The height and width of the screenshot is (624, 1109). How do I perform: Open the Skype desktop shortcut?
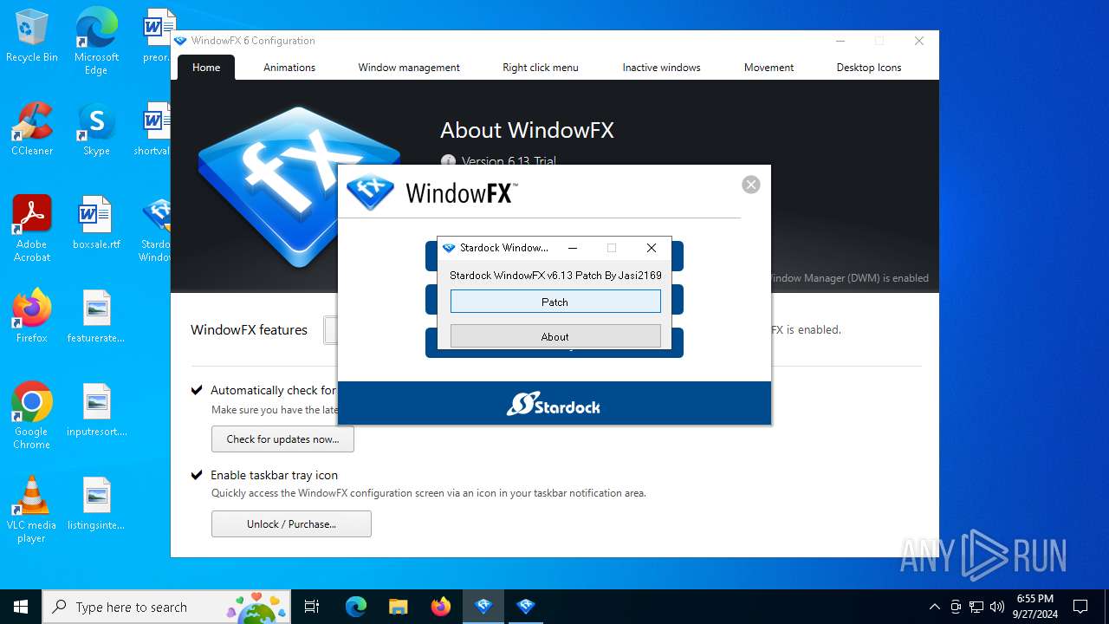coord(96,129)
